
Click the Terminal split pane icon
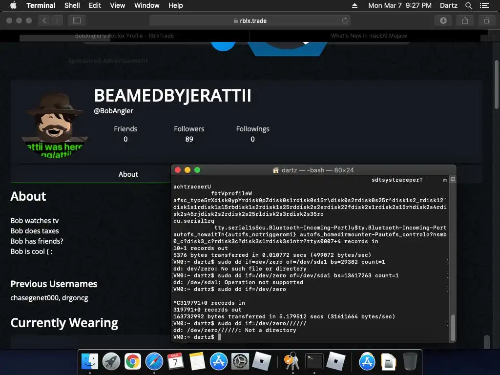453,179
